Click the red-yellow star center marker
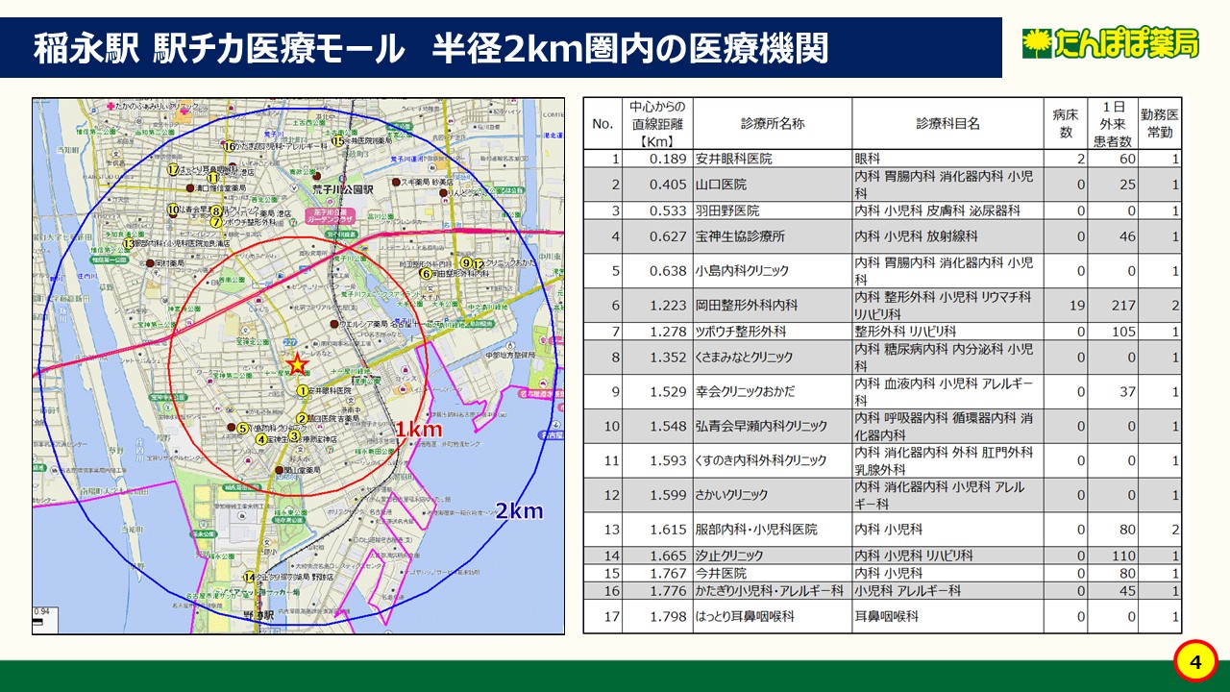The image size is (1230, 692). [297, 364]
